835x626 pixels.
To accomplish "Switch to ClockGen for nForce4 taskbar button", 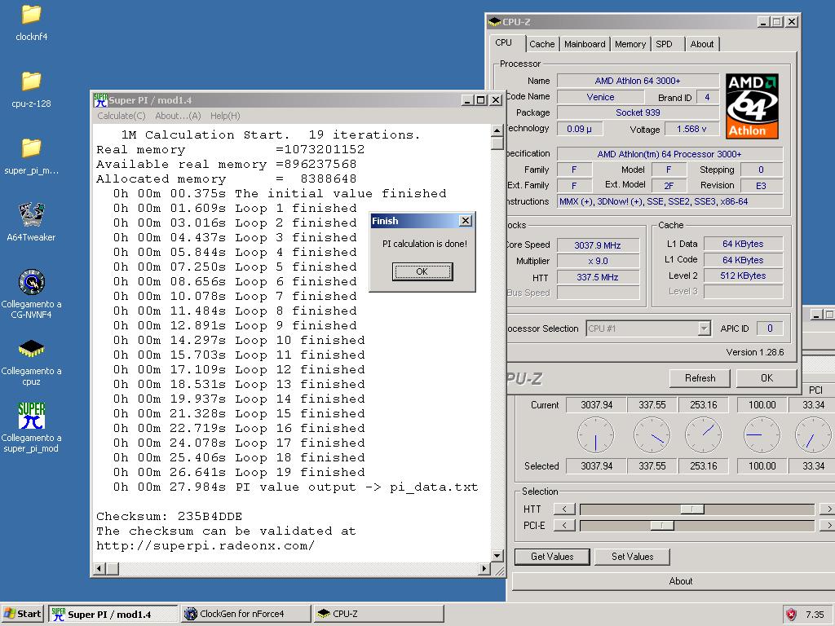I will (246, 614).
